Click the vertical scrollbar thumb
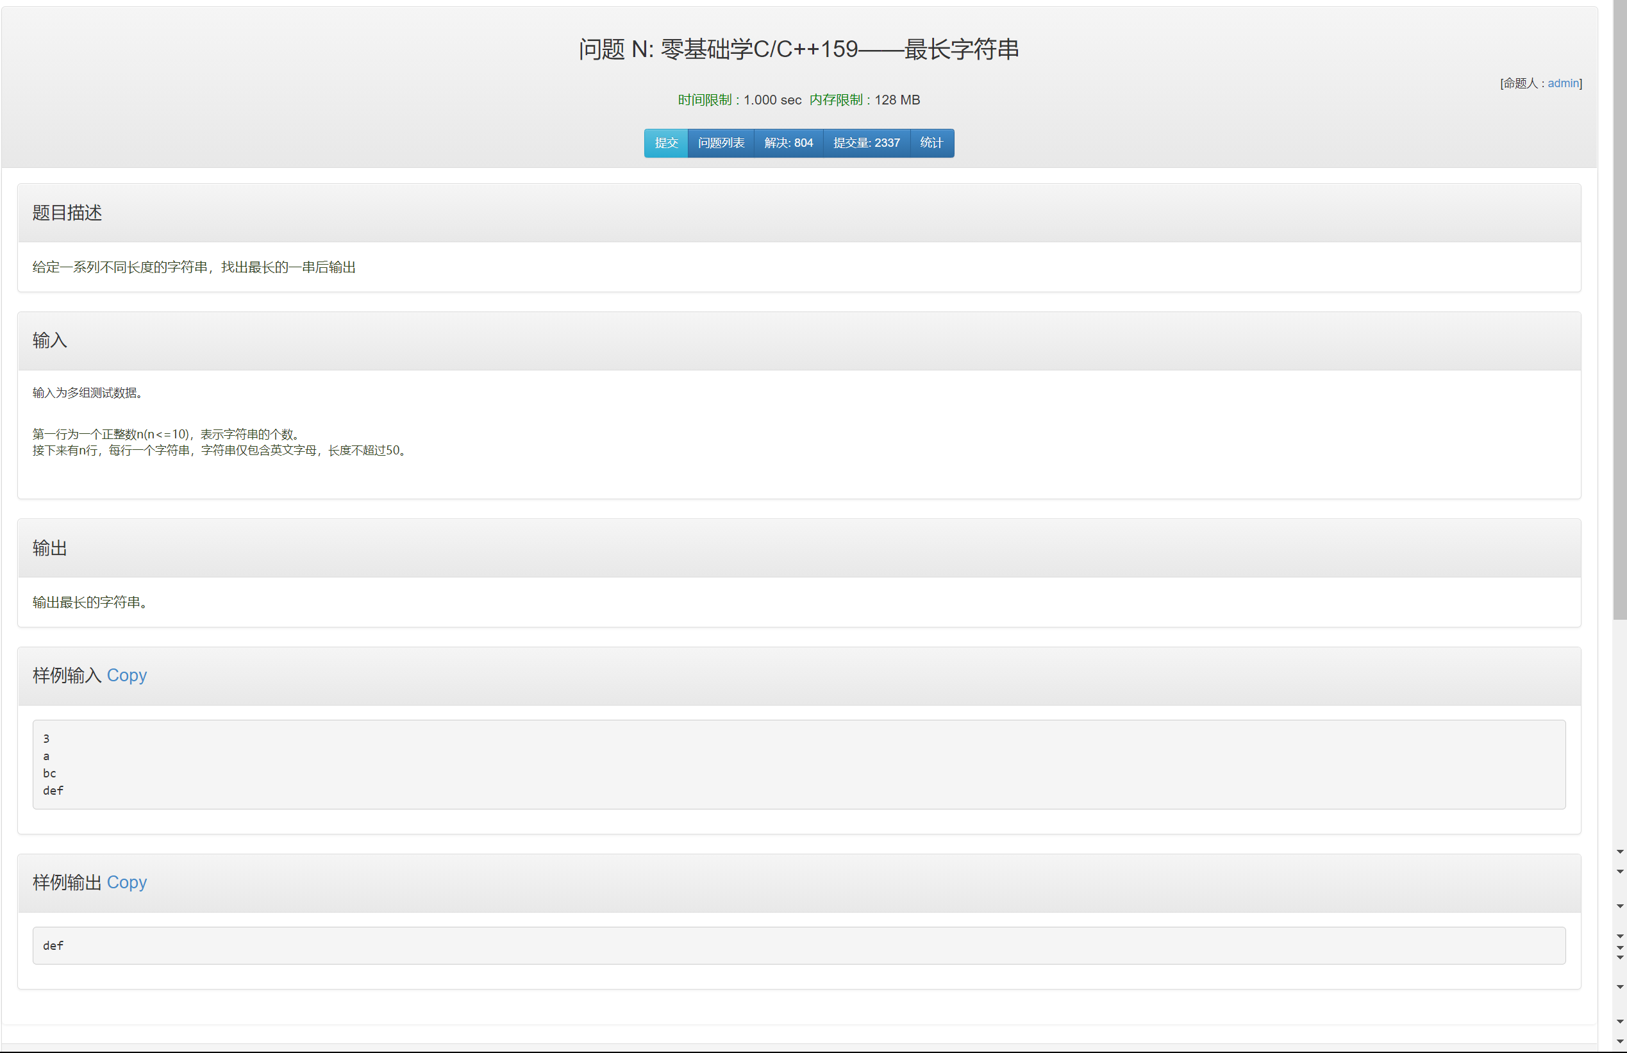This screenshot has width=1627, height=1053. tap(1619, 308)
